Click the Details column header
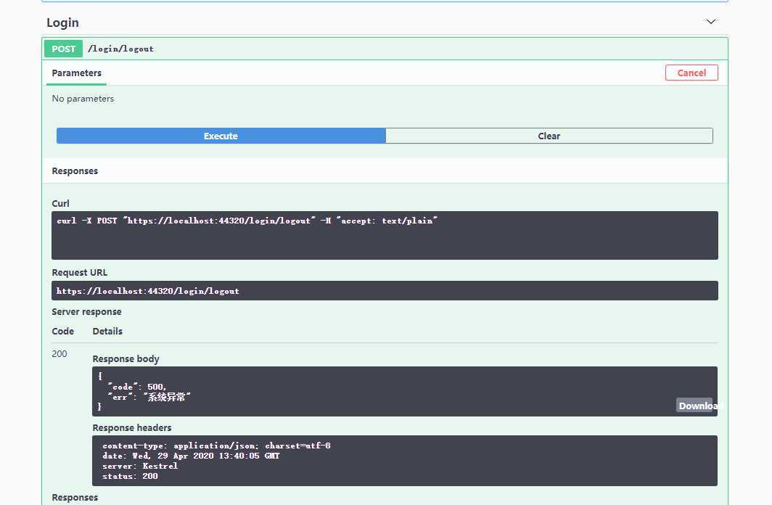The image size is (772, 505). point(107,331)
